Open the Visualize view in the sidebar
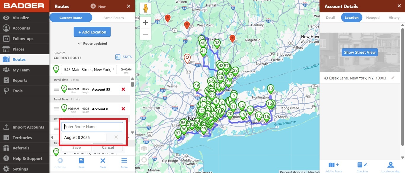 pyautogui.click(x=25, y=18)
